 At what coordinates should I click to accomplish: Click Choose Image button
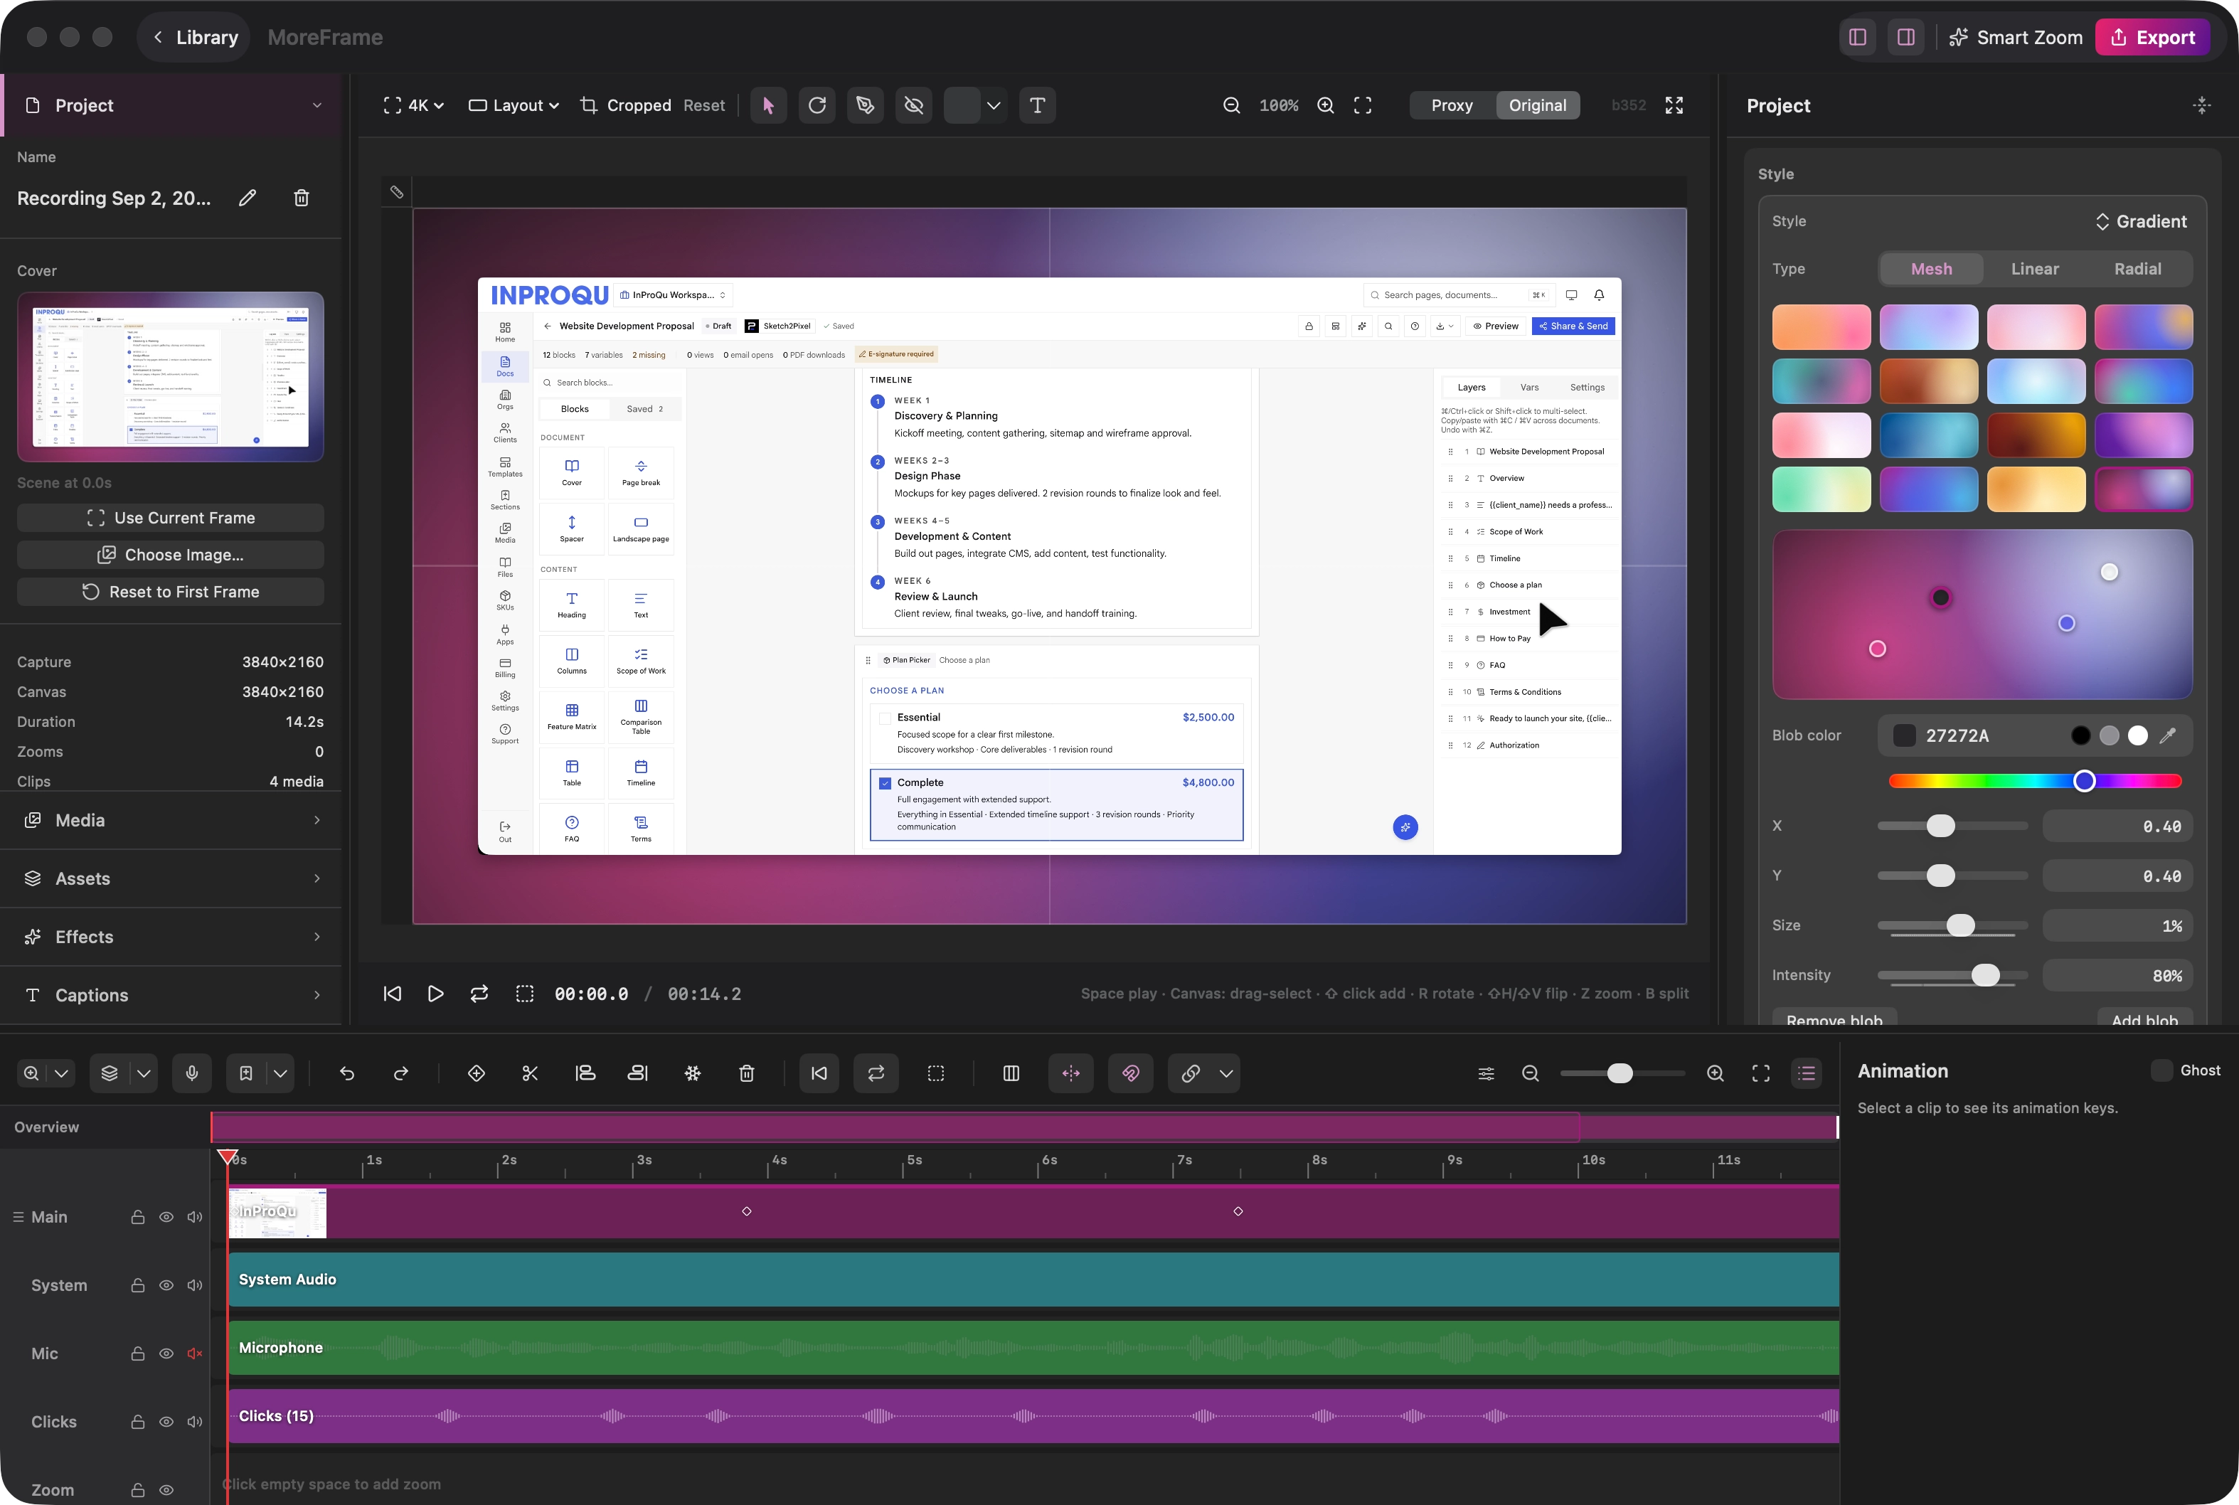coord(171,555)
